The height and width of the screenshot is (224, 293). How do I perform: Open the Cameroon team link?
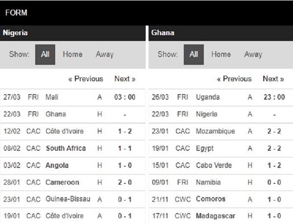click(x=62, y=183)
